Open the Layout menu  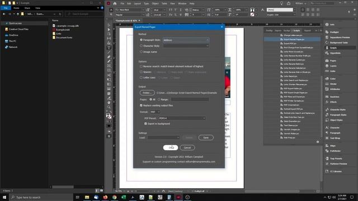137,3
